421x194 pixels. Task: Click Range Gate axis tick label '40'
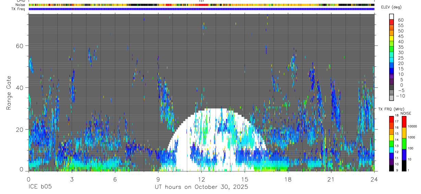coord(20,88)
